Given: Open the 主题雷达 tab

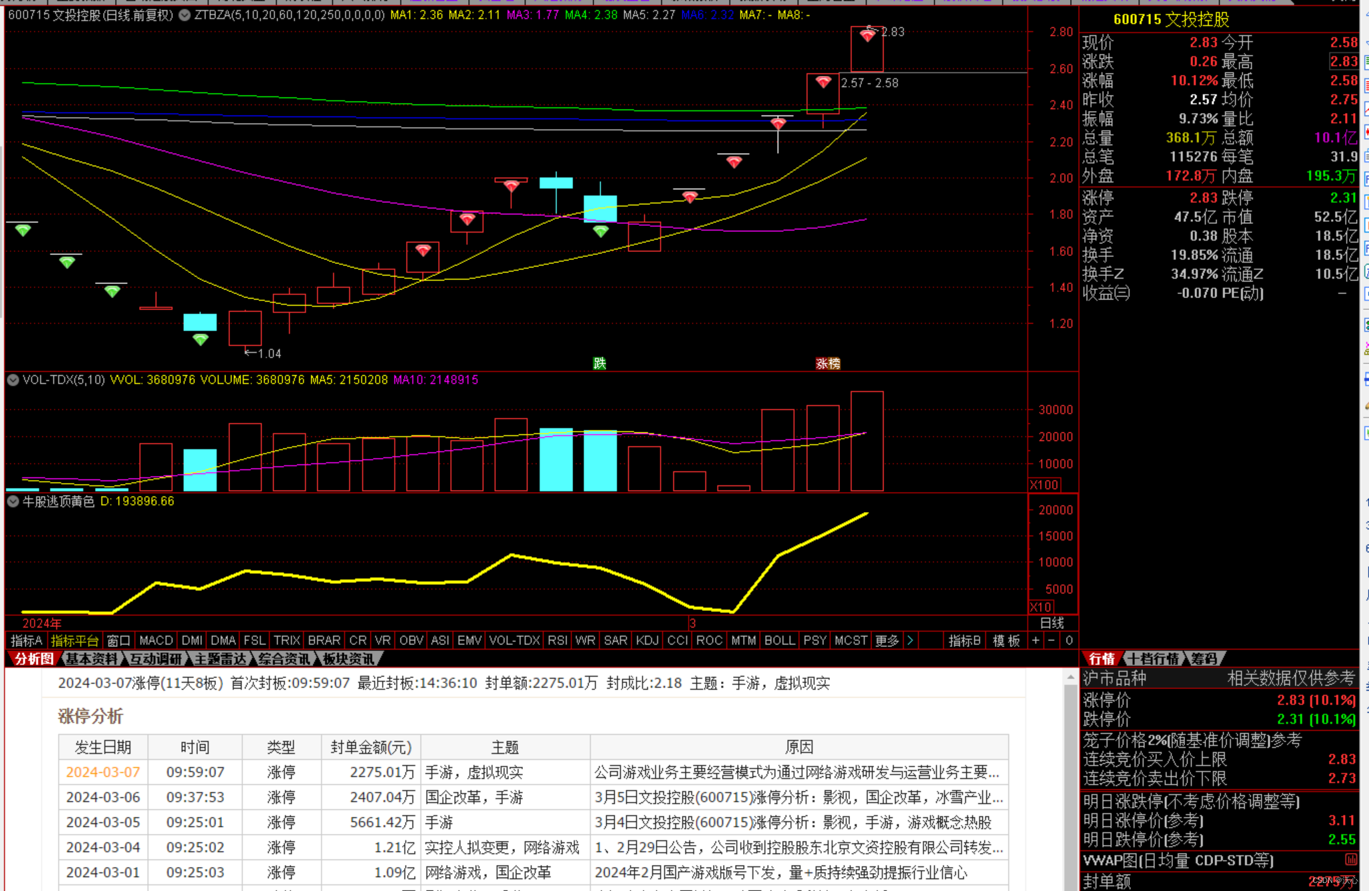Looking at the screenshot, I should pos(220,658).
